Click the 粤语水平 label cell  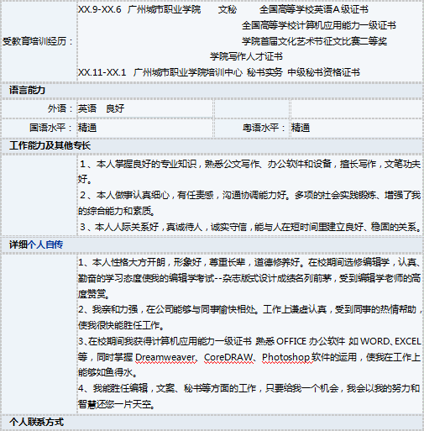tap(252, 128)
